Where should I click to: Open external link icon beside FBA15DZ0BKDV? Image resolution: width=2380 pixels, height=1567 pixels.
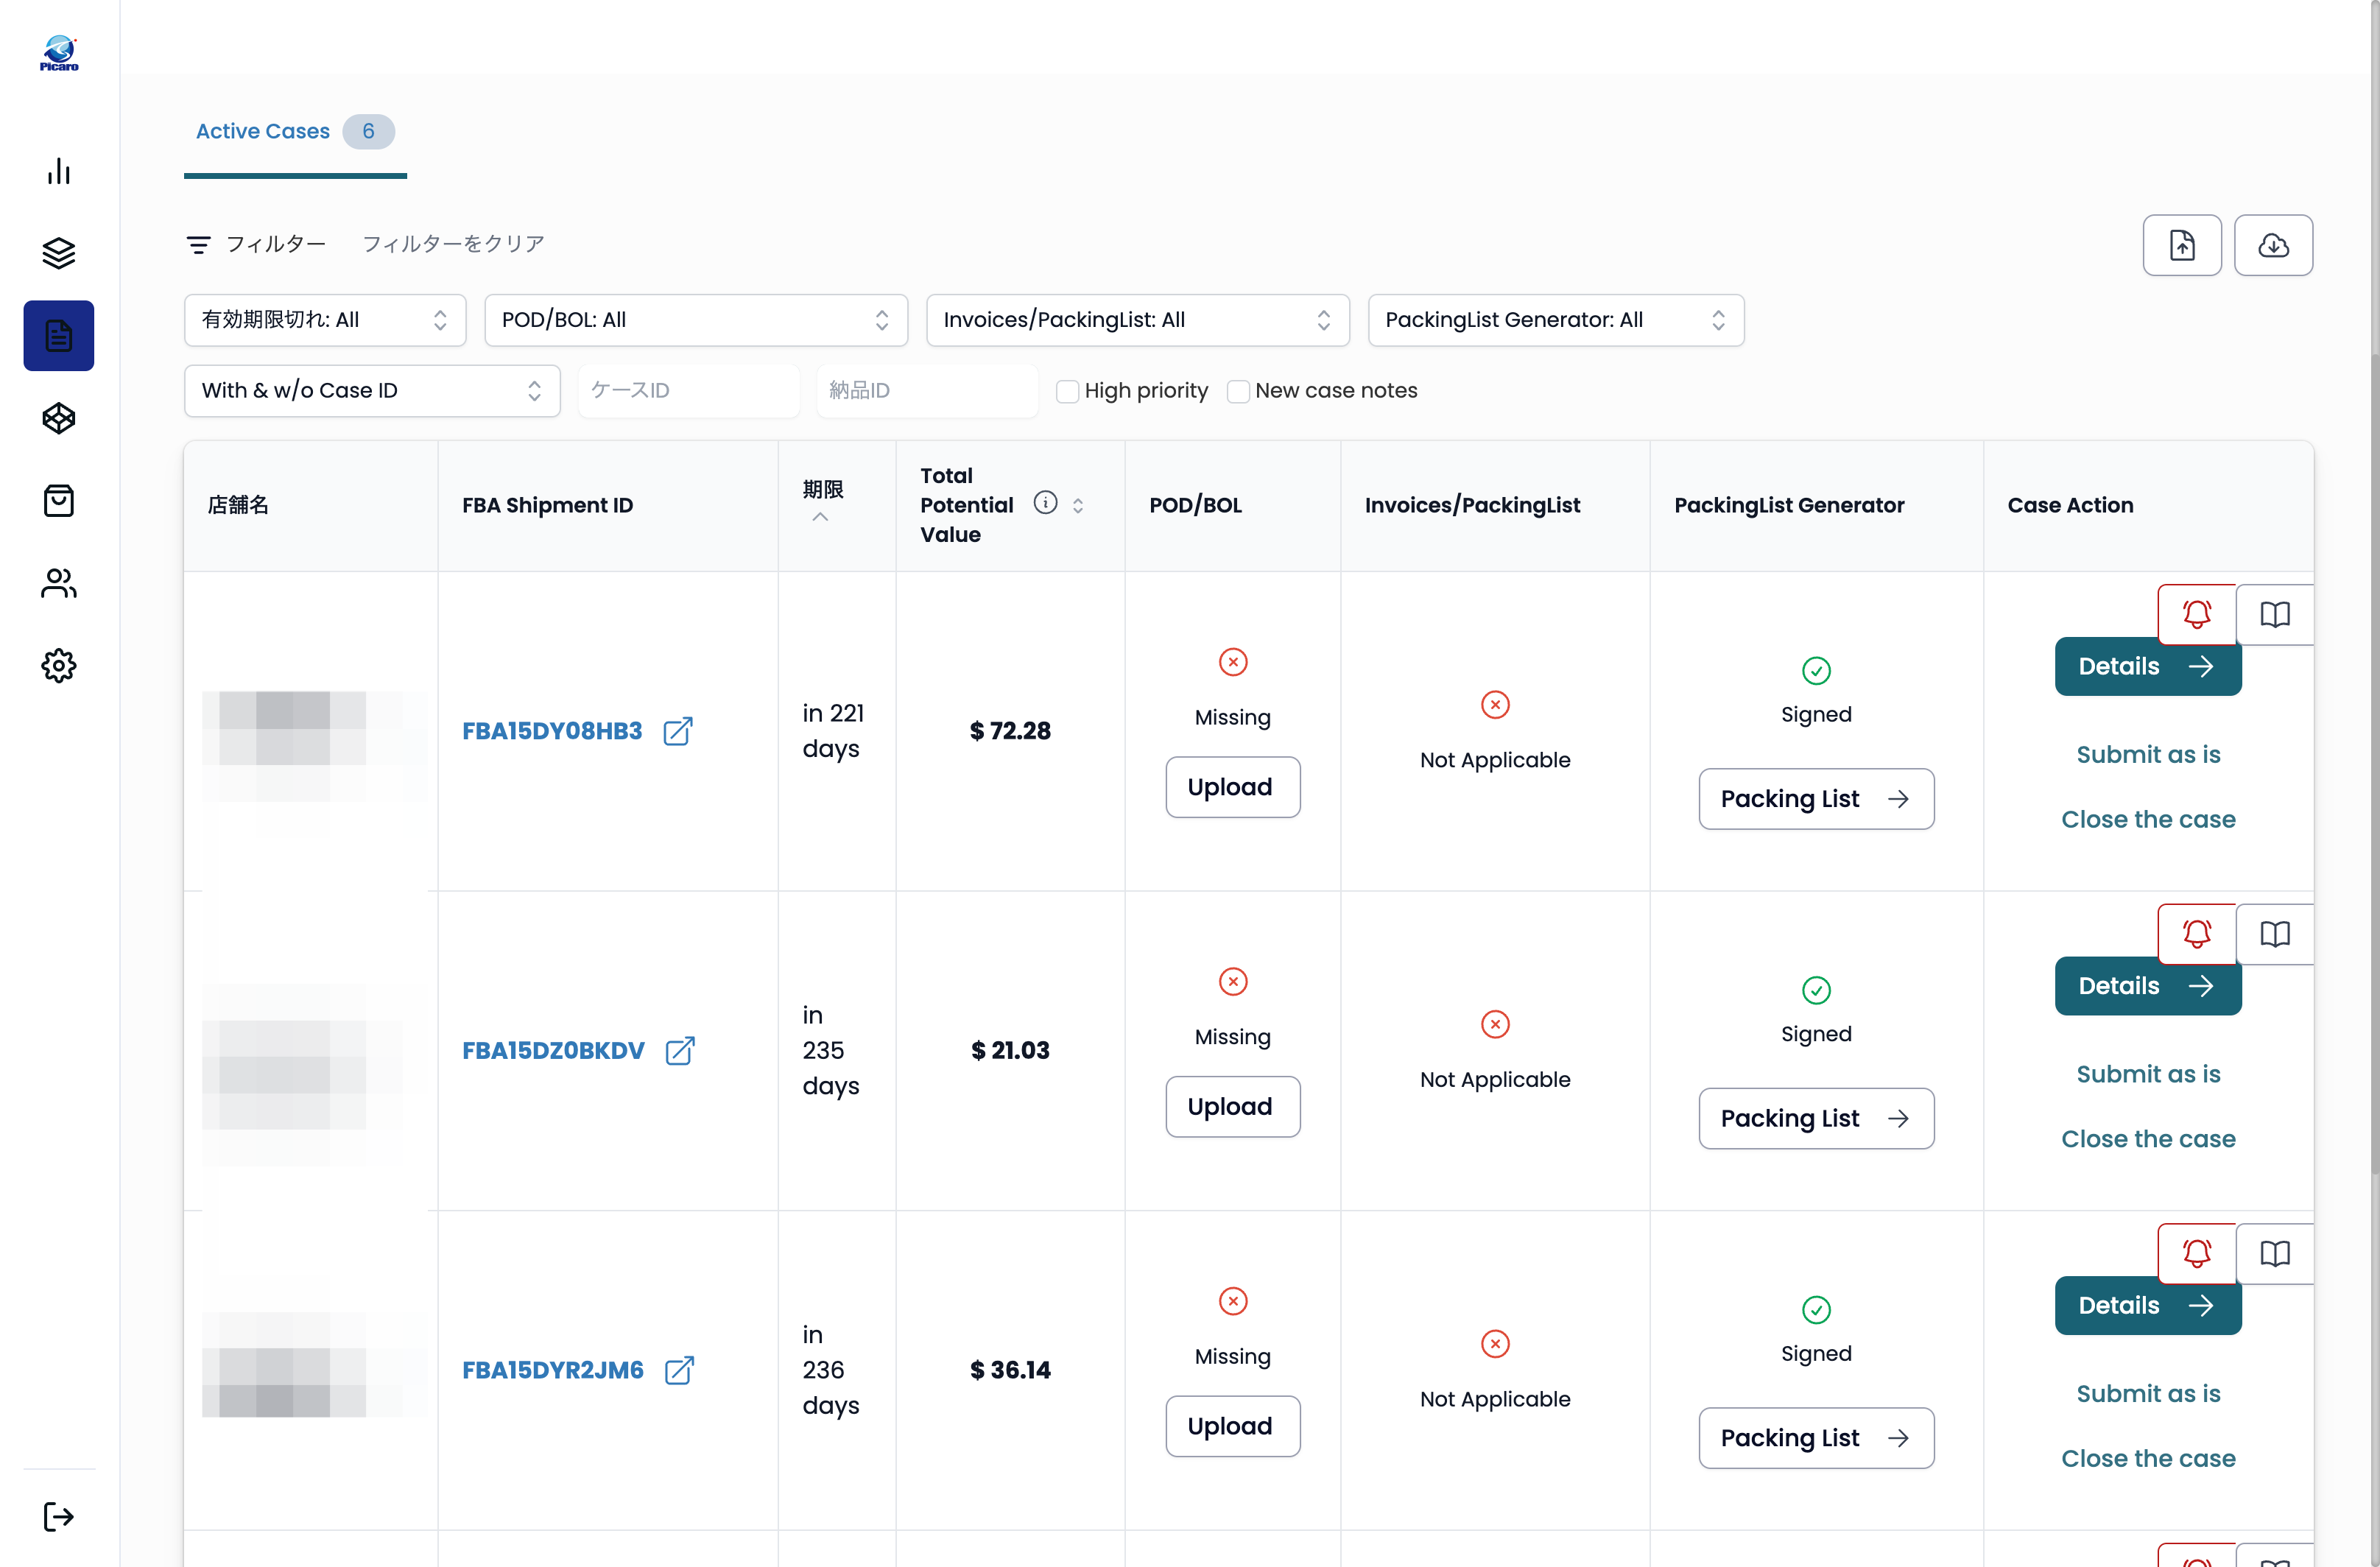[680, 1051]
